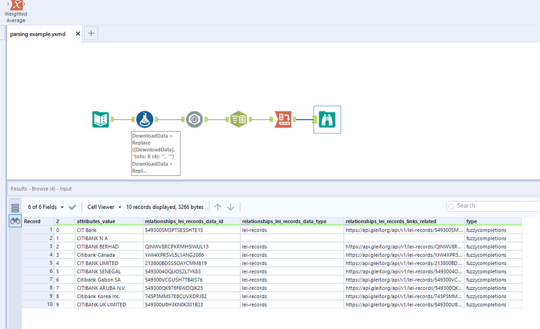The width and height of the screenshot is (540, 329).
Task: Click the ID cell 549300U8H3KN0K301B23
Action: click(191, 304)
